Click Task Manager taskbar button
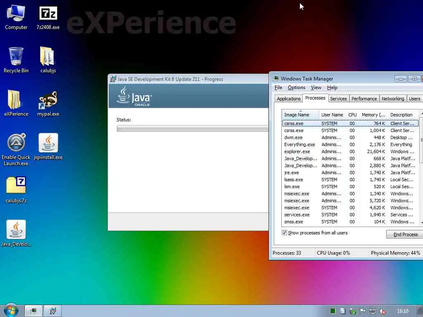 (33, 311)
